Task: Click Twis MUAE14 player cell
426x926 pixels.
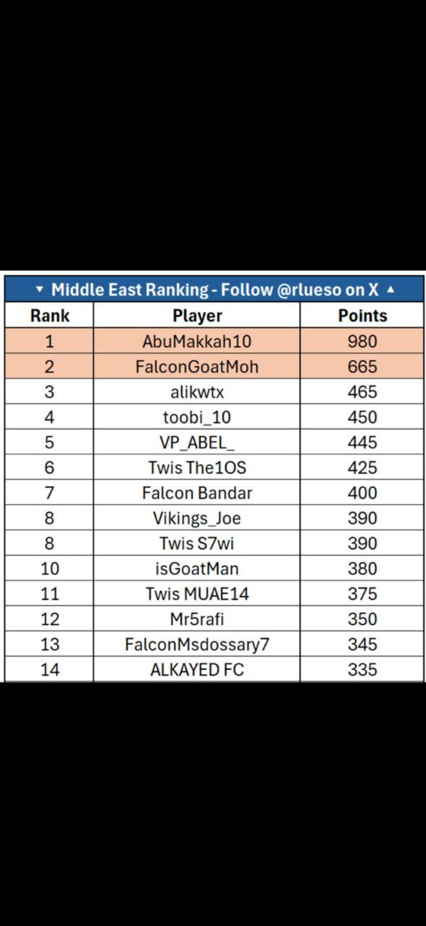Action: [197, 593]
